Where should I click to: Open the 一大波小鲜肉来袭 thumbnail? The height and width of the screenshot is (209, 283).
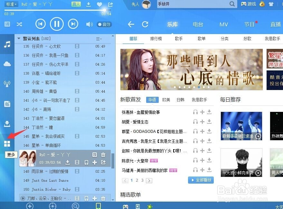point(241,162)
